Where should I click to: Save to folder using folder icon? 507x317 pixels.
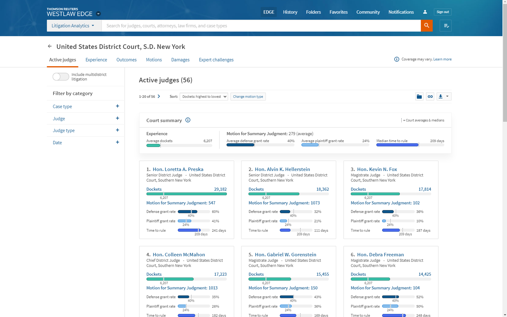coord(419,97)
